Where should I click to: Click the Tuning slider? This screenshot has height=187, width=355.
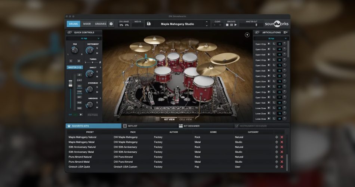coord(92,62)
